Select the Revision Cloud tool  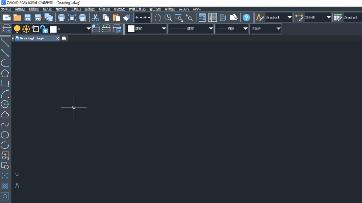(5, 115)
